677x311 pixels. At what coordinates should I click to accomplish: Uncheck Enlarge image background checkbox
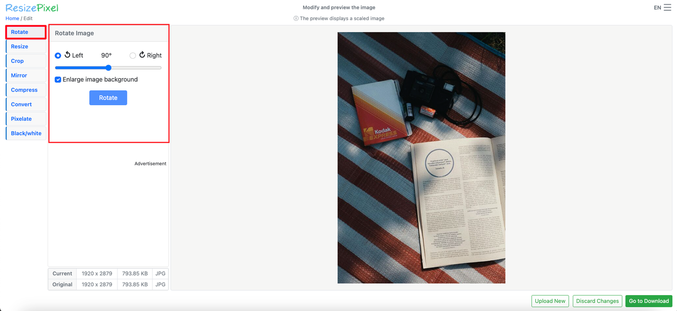(x=58, y=79)
